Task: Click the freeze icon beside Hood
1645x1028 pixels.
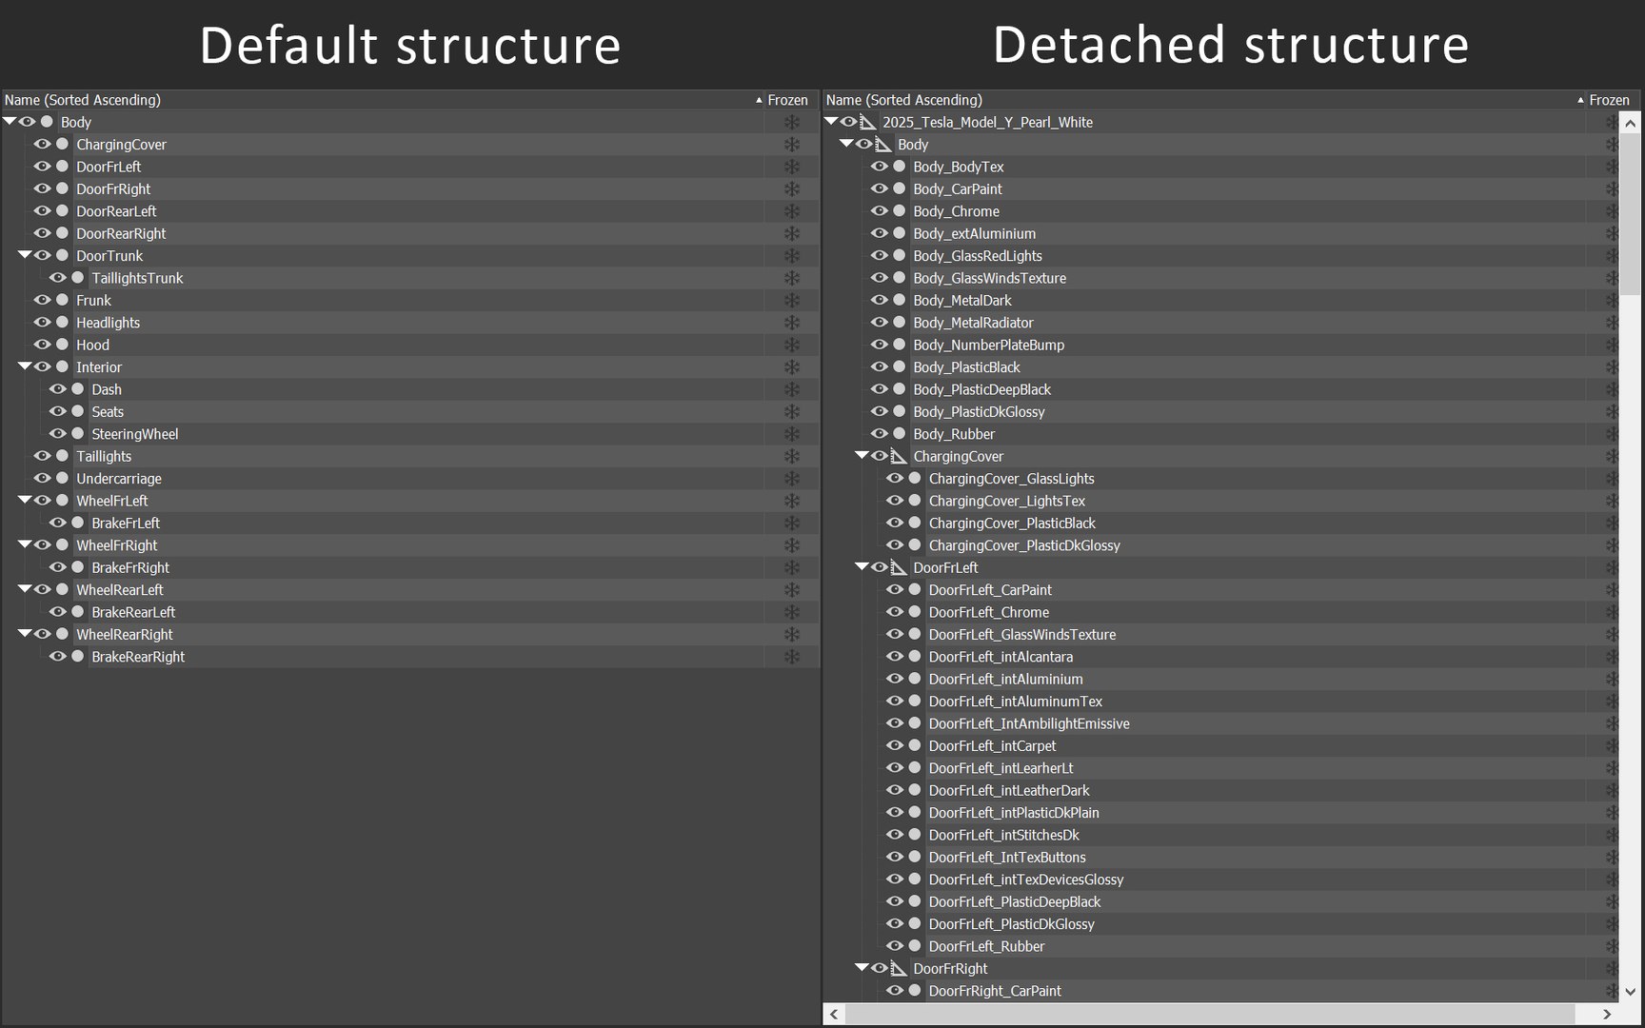Action: tap(791, 345)
